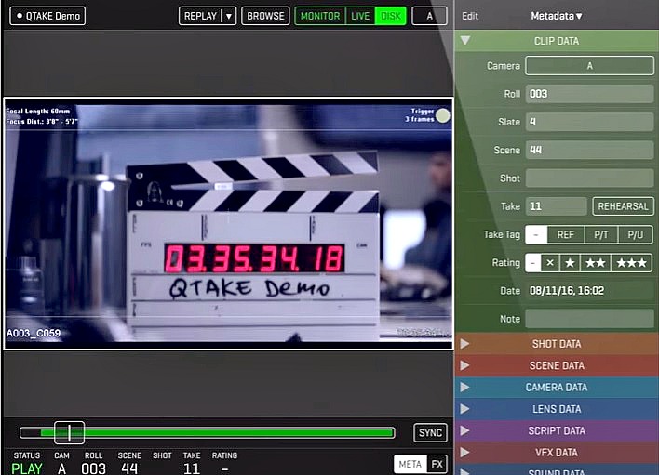The image size is (659, 475).
Task: Expand the SCENE DATA section
Action: click(x=555, y=365)
